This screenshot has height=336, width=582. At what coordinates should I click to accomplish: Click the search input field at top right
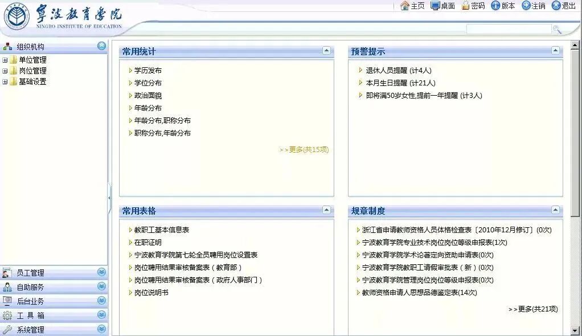(x=507, y=28)
